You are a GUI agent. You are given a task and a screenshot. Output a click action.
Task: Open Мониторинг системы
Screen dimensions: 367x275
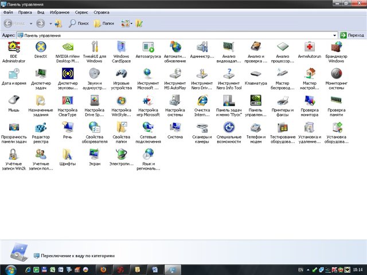[x=337, y=79]
